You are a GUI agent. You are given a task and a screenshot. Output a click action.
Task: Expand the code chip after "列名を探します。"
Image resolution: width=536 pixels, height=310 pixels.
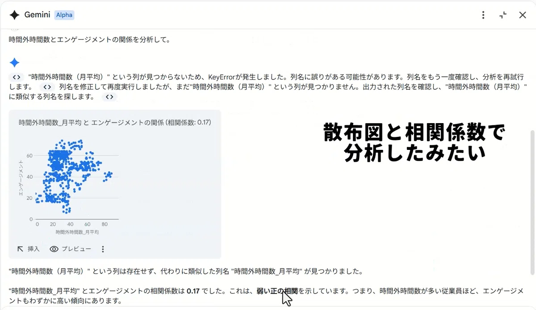point(109,96)
